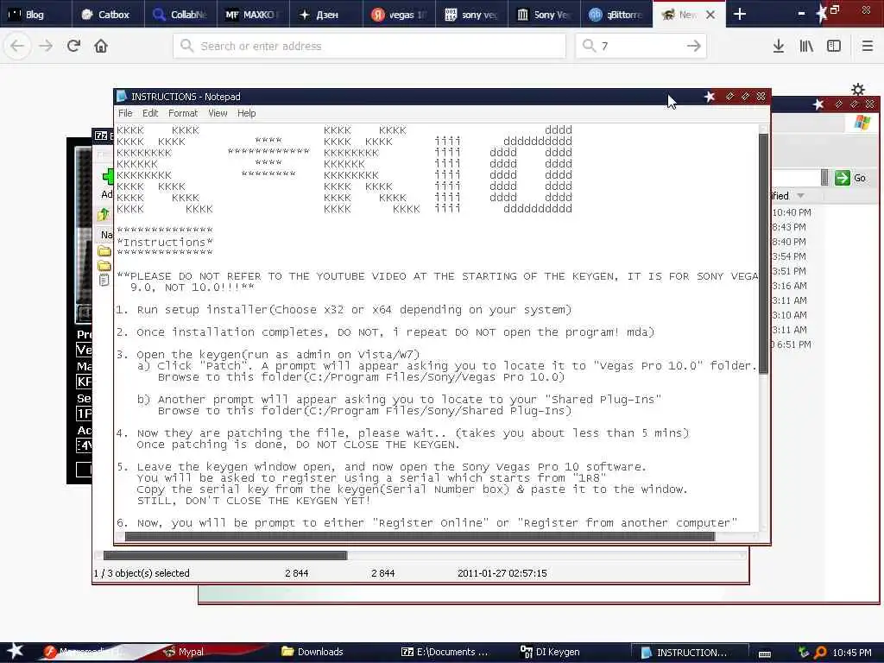Image resolution: width=884 pixels, height=663 pixels.
Task: Select the text file icon in 7-Zip list
Action: [x=104, y=280]
